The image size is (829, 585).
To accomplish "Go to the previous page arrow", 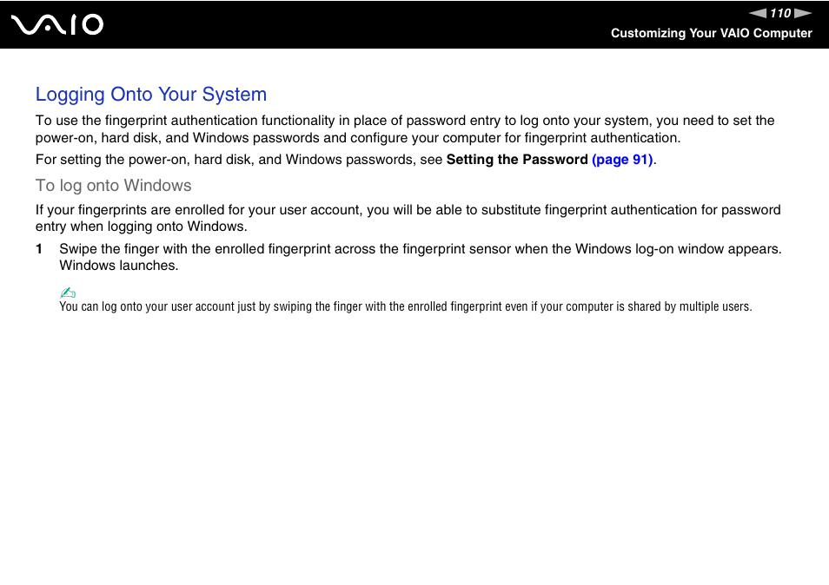I will (758, 13).
